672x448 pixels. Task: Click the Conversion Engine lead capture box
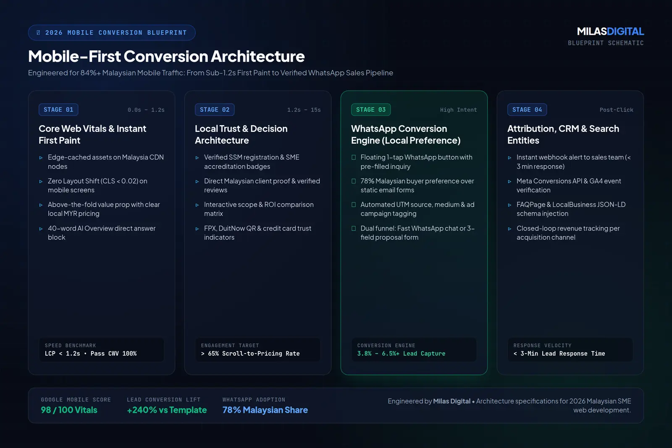[x=414, y=350]
